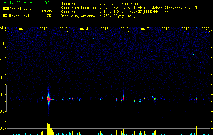Image resolution: width=213 pixels, height=135 pixels.
Task: Click the date stamp 03.07.23 06:10
Action: [17, 16]
